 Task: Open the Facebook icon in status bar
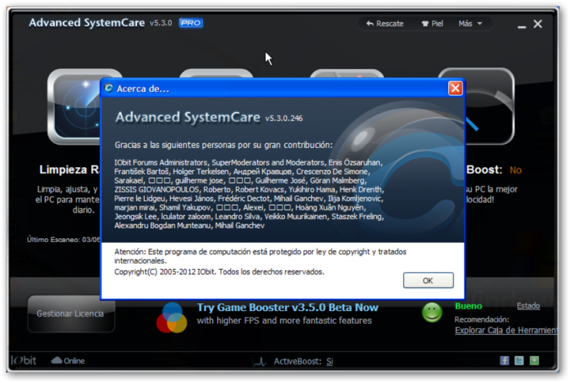click(x=504, y=360)
